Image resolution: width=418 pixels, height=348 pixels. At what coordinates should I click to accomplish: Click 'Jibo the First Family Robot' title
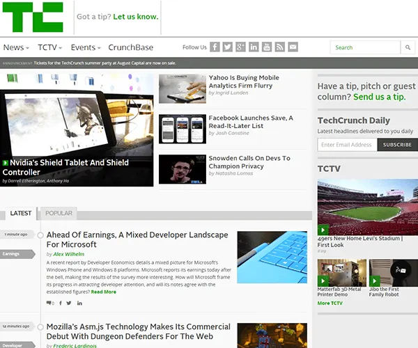[x=384, y=292]
